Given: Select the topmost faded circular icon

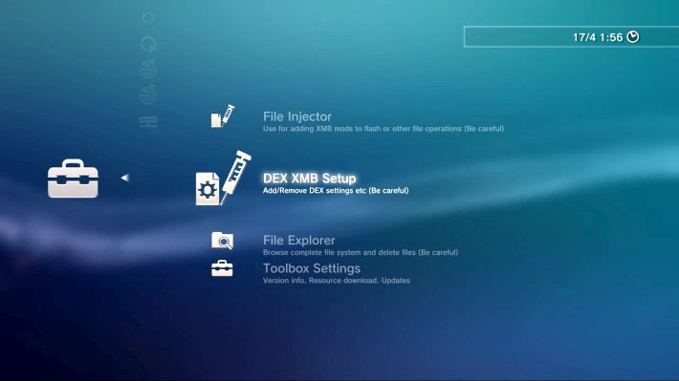Looking at the screenshot, I should (x=148, y=18).
